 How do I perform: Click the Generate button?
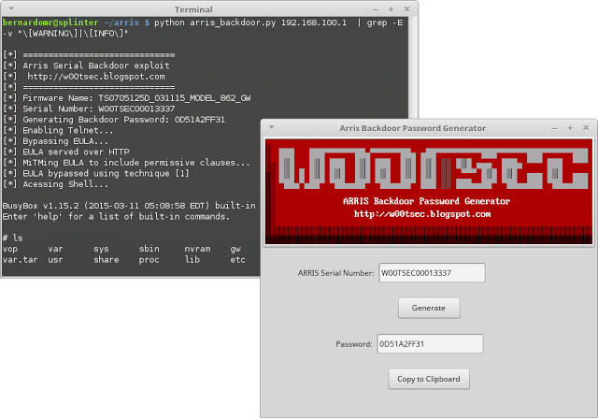point(429,308)
